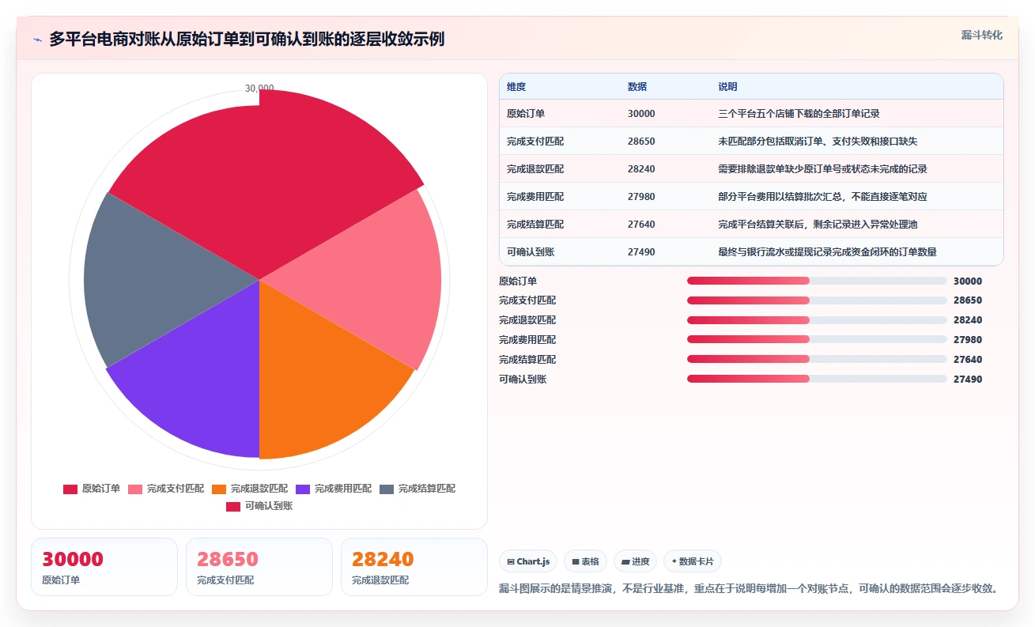Click the 可确认到账 progress bar
Viewport: 1035px width, 627px height.
817,380
